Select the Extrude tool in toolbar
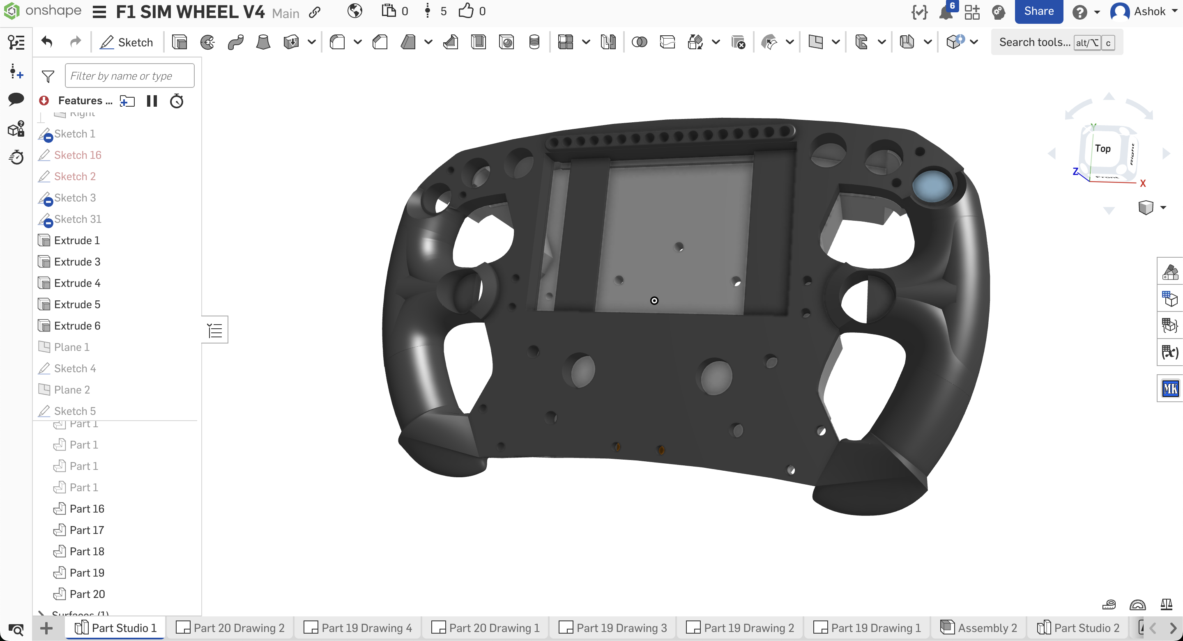This screenshot has height=641, width=1183. [x=179, y=42]
